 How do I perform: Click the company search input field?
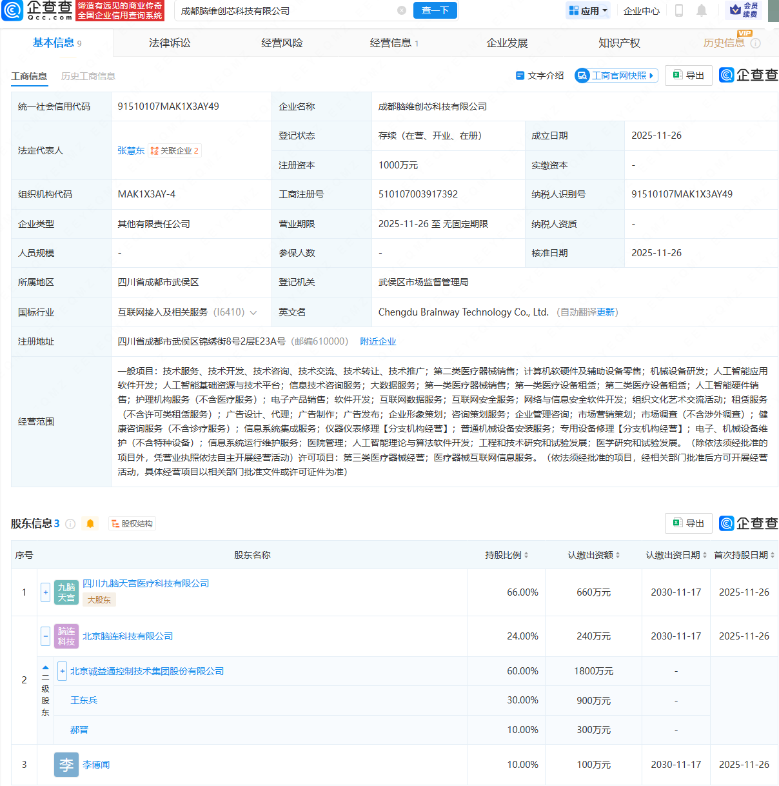284,11
